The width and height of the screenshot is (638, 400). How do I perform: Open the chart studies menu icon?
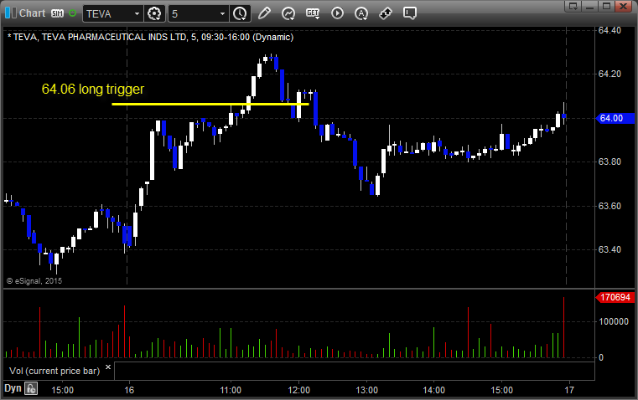coord(288,13)
